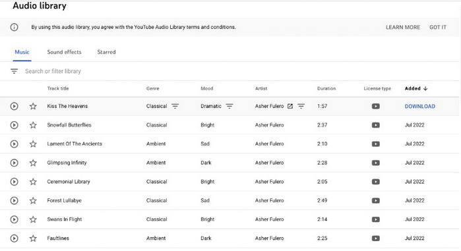The image size is (461, 251).
Task: Click YouTube license icon for Swans In Flight
Action: point(376,219)
